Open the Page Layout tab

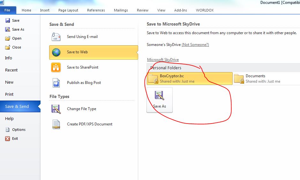click(68, 10)
